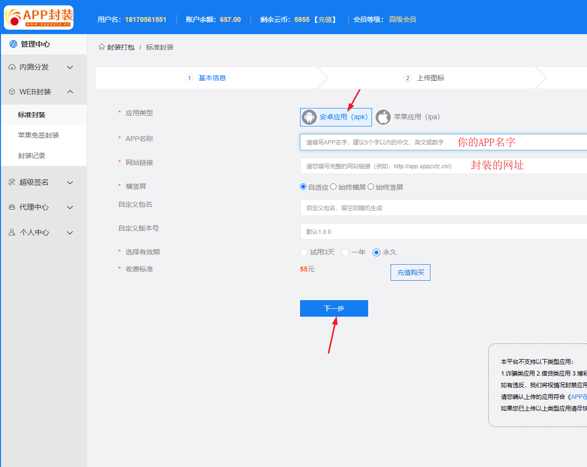This screenshot has width=587, height=467.
Task: Click the 超级签名 tools icon
Action: coord(12,182)
